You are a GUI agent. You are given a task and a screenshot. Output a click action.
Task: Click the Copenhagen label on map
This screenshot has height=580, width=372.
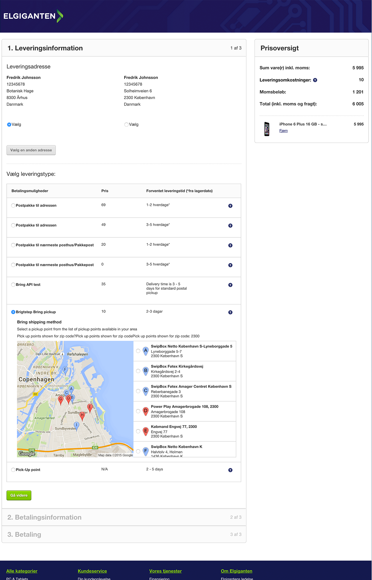36,379
